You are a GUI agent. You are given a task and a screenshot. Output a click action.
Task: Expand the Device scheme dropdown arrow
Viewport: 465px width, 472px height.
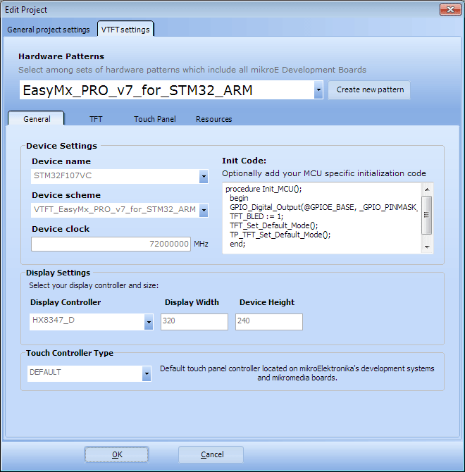pyautogui.click(x=204, y=210)
